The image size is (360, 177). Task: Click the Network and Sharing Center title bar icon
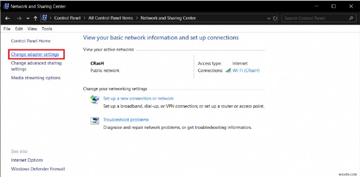pyautogui.click(x=6, y=6)
